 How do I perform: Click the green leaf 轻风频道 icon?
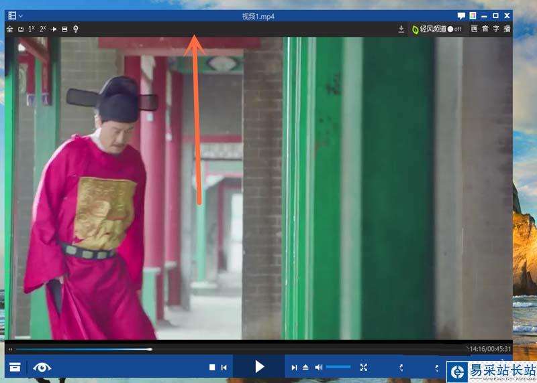416,29
